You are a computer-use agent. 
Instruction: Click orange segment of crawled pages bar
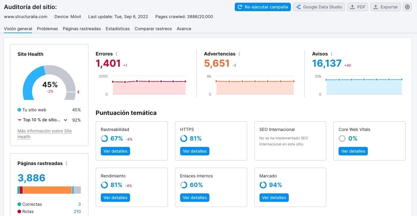pyautogui.click(x=47, y=190)
